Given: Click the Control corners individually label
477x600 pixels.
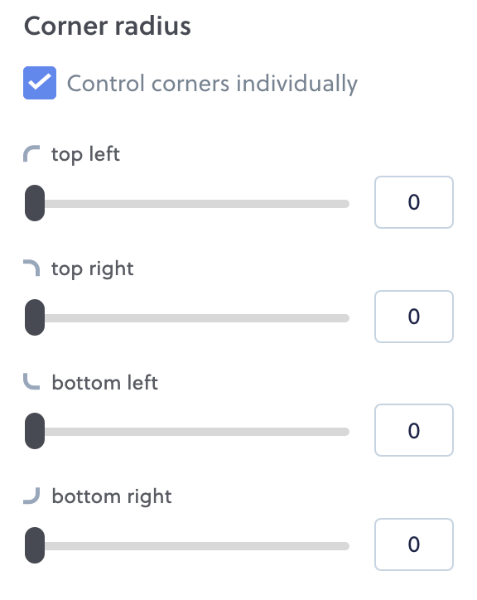Looking at the screenshot, I should coord(212,84).
